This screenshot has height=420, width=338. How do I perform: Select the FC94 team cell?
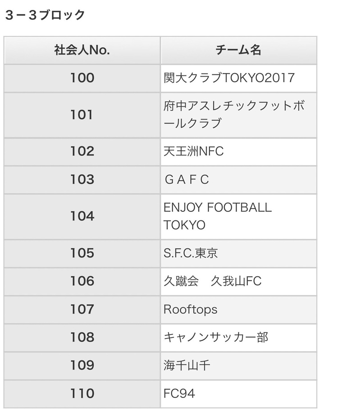pos(238,394)
